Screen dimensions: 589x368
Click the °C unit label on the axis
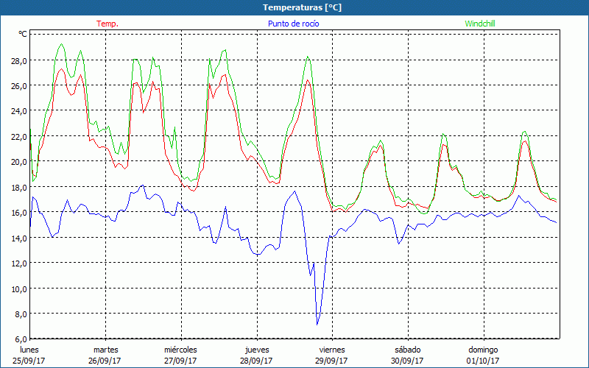(23, 34)
